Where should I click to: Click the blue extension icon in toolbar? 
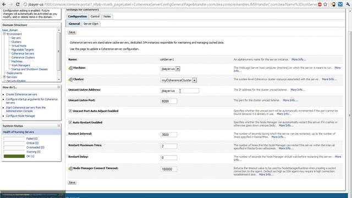click(x=340, y=4)
